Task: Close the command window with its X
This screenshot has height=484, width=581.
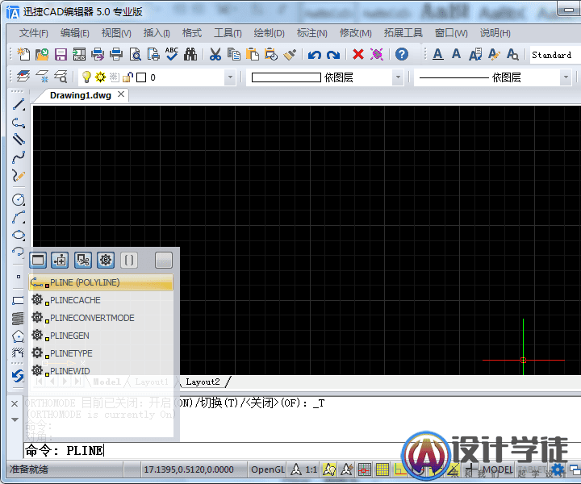Action: pos(15,403)
